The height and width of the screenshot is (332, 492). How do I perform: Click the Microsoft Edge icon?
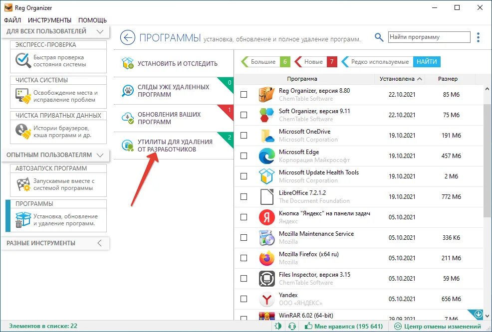point(267,156)
